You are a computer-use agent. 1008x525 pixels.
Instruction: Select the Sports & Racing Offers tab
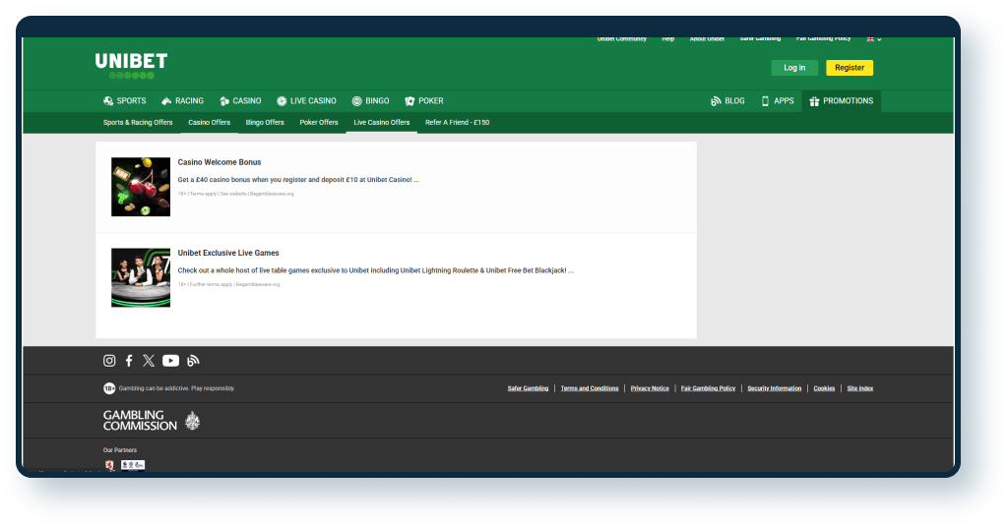pos(138,122)
